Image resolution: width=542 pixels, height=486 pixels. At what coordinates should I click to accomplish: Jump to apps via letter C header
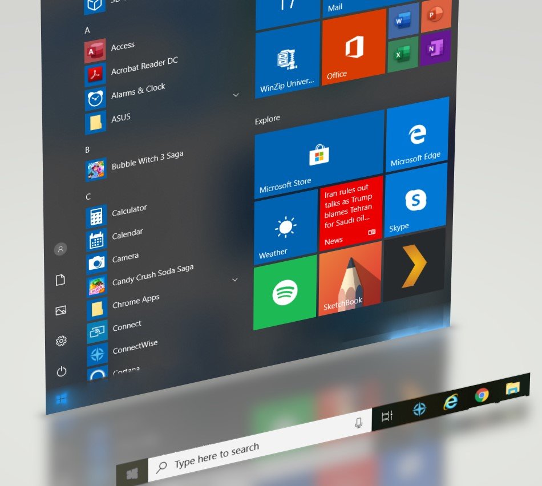tap(88, 197)
